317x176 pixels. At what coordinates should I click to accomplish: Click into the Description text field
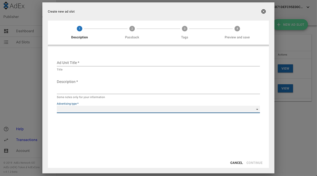click(158, 89)
